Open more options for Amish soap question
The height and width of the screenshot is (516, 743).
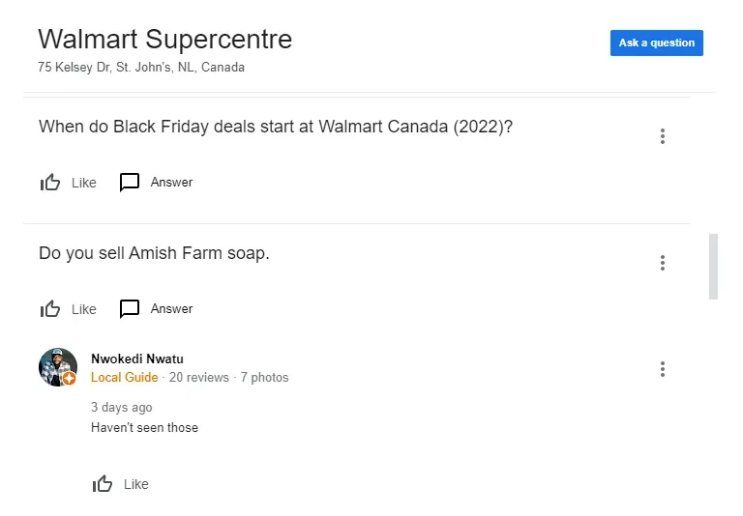(x=663, y=263)
